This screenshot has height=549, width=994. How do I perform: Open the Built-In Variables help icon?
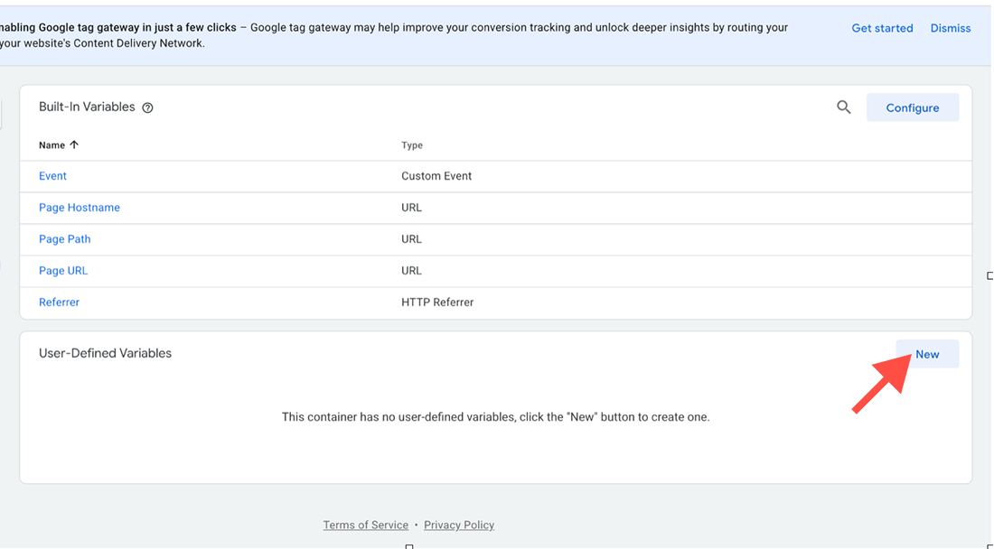pyautogui.click(x=148, y=107)
